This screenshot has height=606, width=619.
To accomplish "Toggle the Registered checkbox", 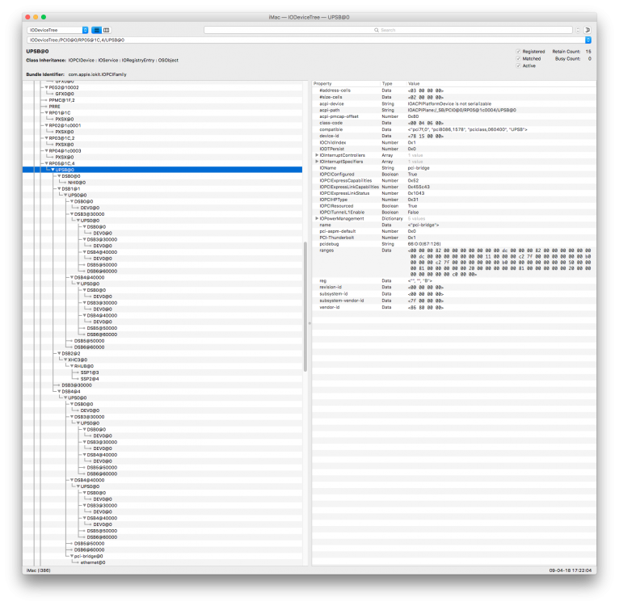I will (x=518, y=52).
